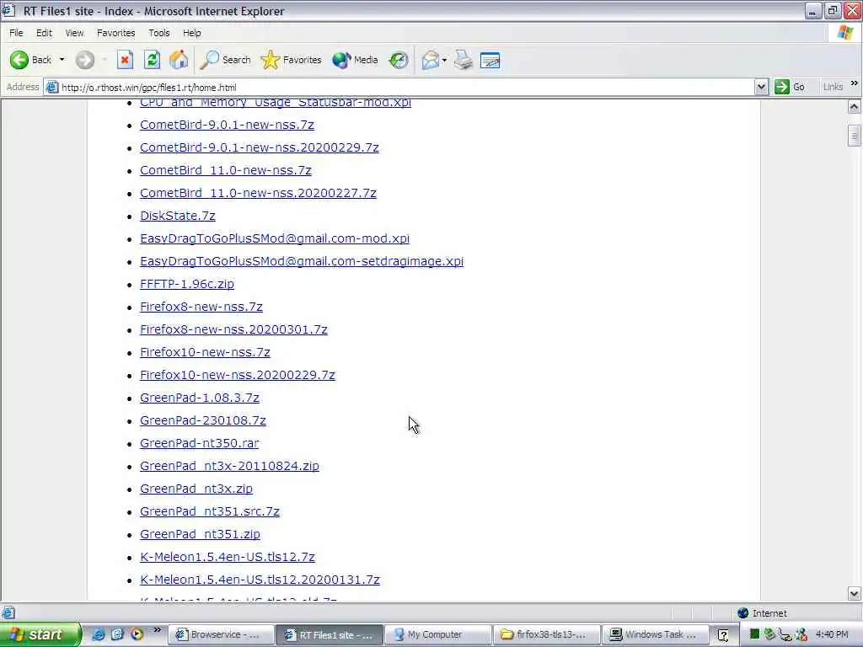This screenshot has width=863, height=647.
Task: Download GreenPad-1.08.3.7z link
Action: (x=199, y=398)
